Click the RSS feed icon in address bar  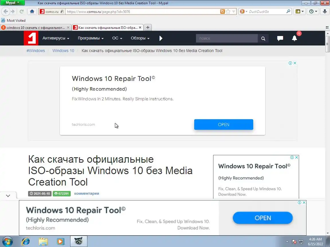click(x=222, y=11)
